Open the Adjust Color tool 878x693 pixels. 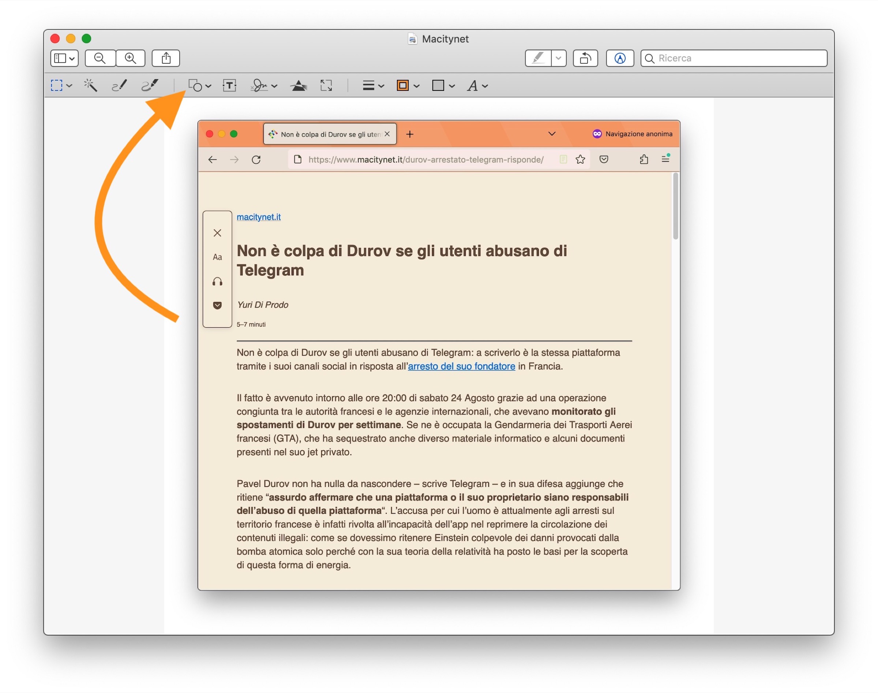coord(299,86)
